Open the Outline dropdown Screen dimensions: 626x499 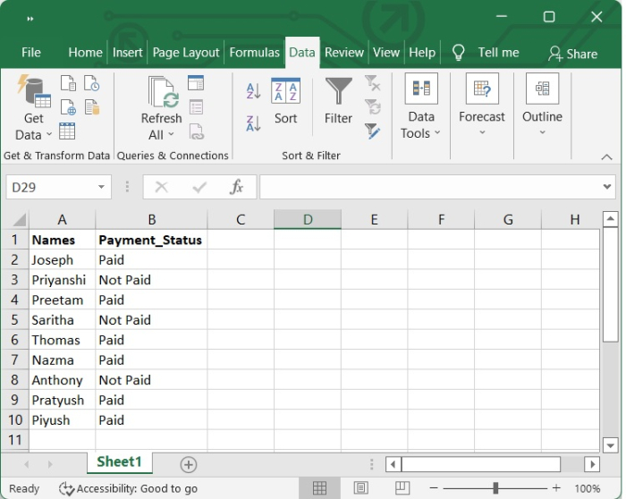(542, 105)
